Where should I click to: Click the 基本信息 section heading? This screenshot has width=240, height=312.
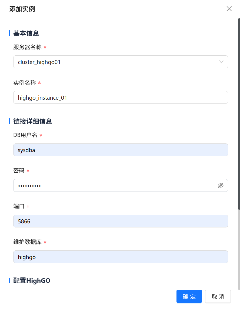(26, 33)
